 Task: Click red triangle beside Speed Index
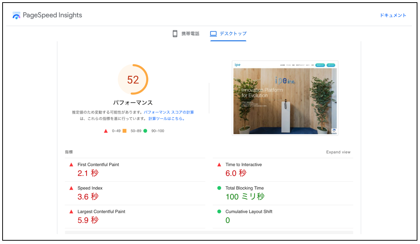tap(71, 188)
